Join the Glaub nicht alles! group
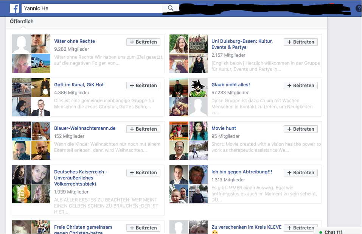362x234 pixels. click(301, 86)
